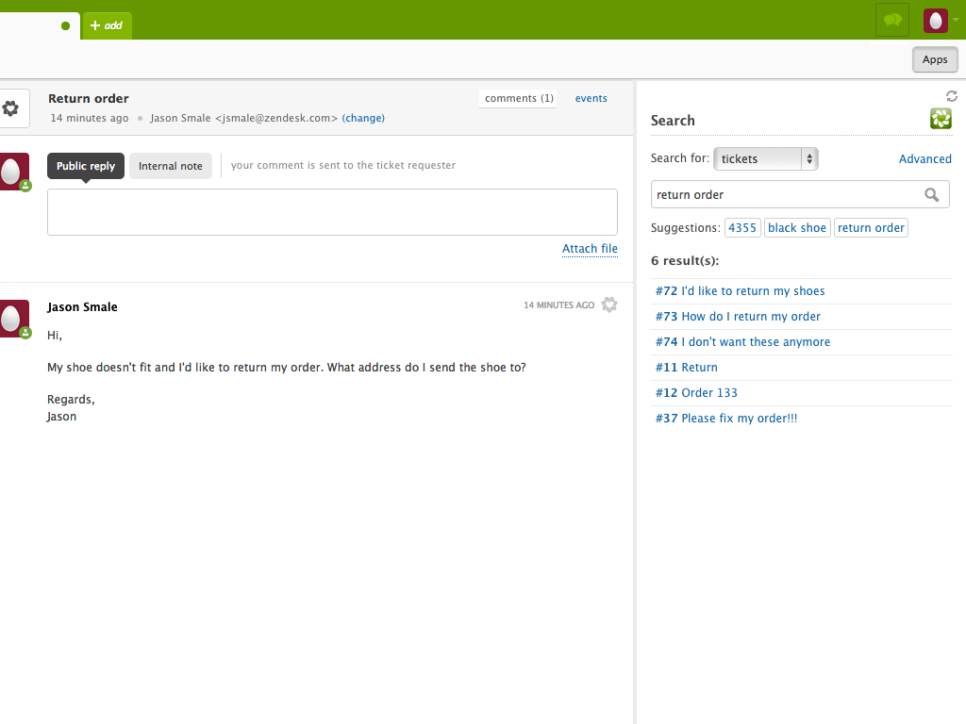Open the ticket settings gear icon
Viewport: 966px width, 724px height.
tap(11, 107)
